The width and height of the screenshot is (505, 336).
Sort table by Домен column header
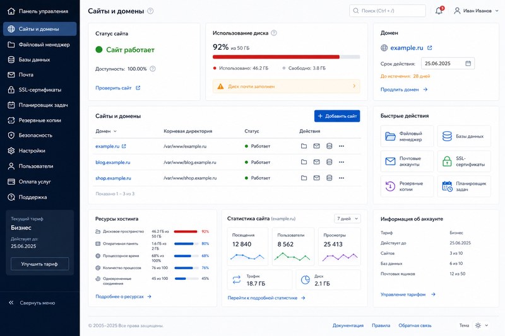pyautogui.click(x=106, y=131)
